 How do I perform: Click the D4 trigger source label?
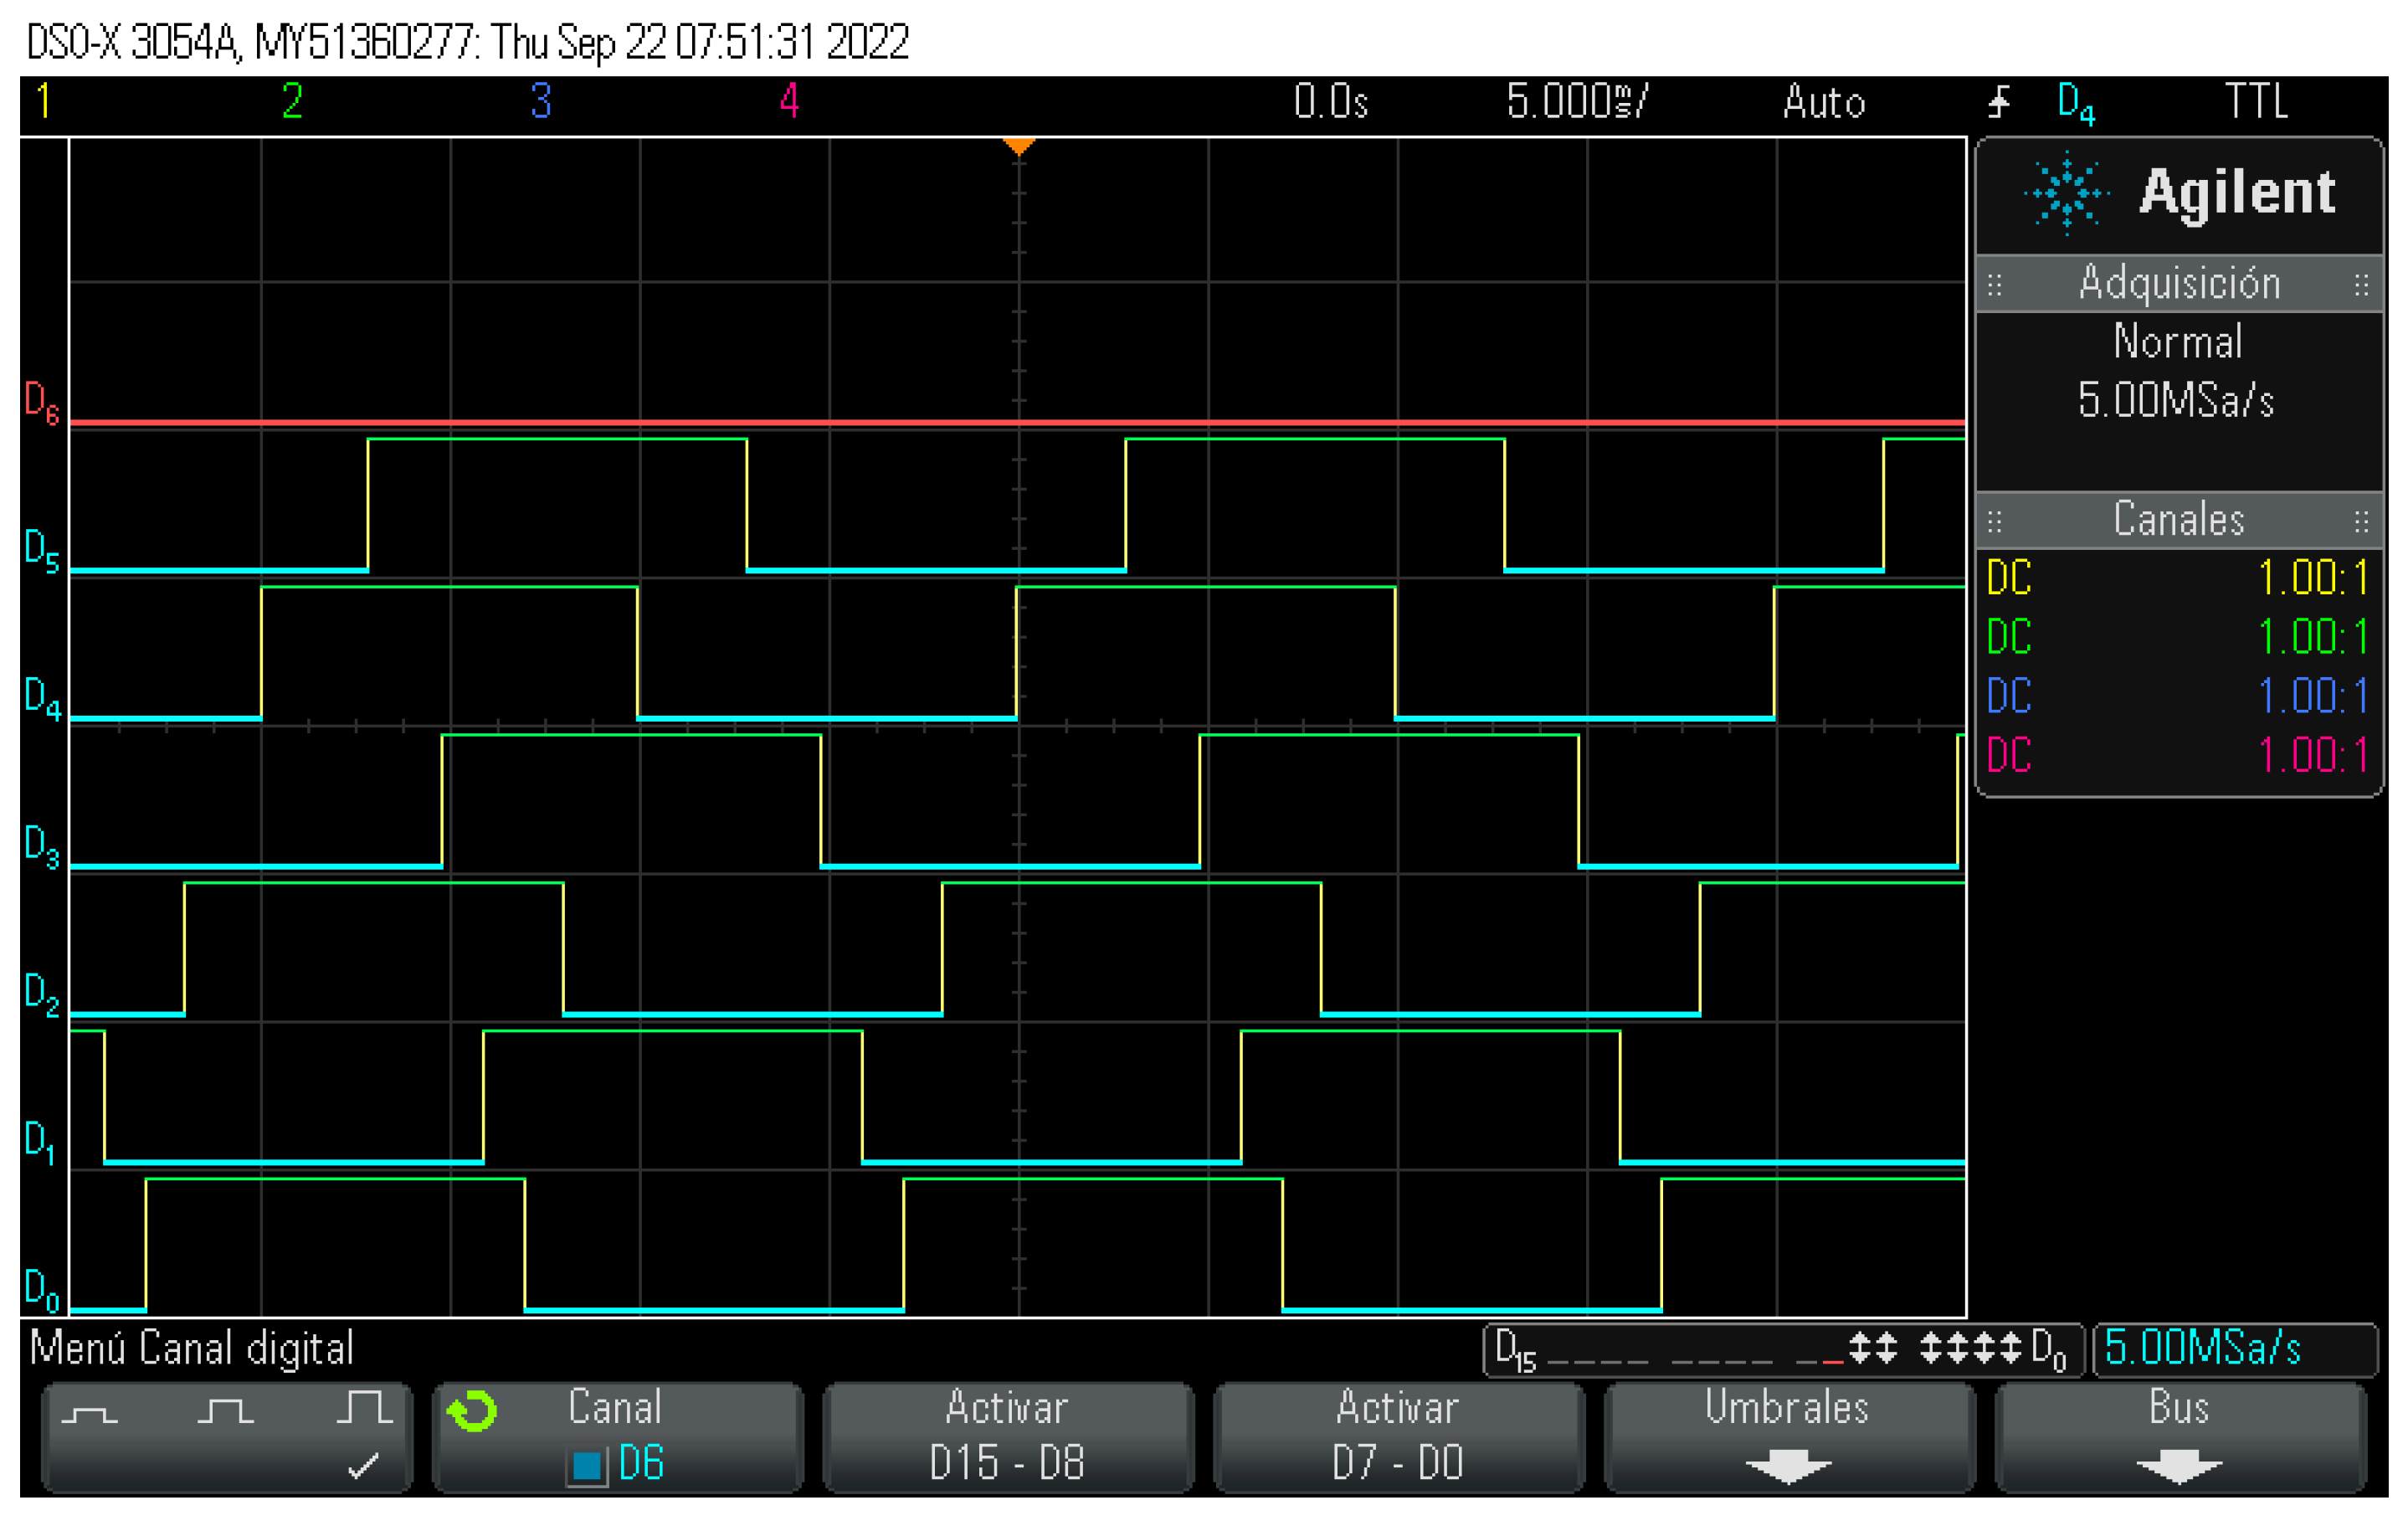2076,103
